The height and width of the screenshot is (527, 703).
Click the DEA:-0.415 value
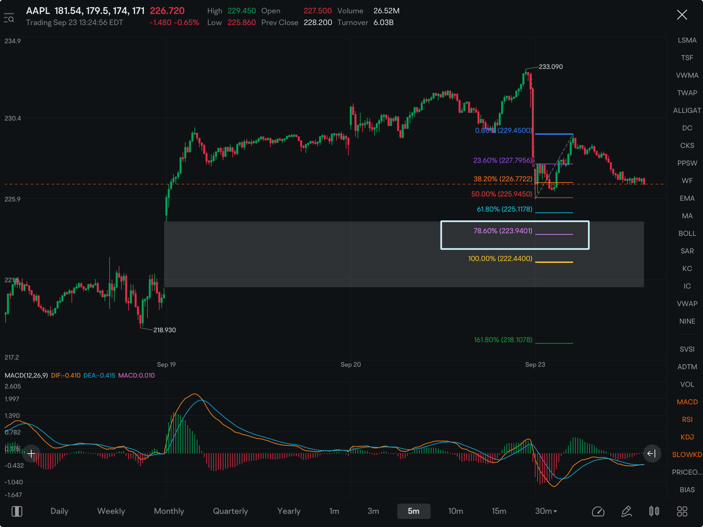(x=99, y=375)
